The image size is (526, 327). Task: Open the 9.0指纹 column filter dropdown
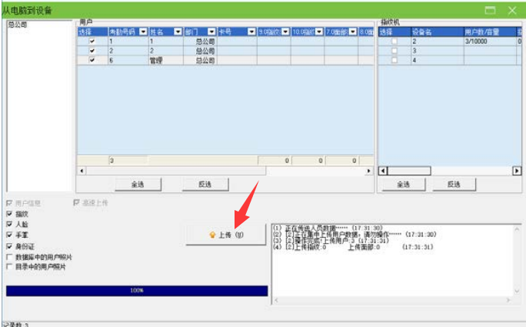pyautogui.click(x=285, y=32)
